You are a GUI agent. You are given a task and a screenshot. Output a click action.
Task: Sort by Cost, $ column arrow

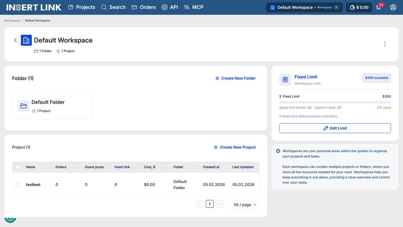click(x=166, y=167)
